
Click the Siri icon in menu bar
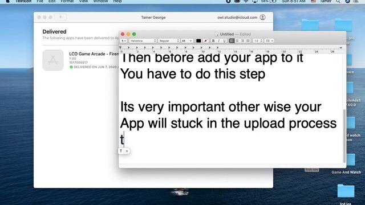point(347,1)
